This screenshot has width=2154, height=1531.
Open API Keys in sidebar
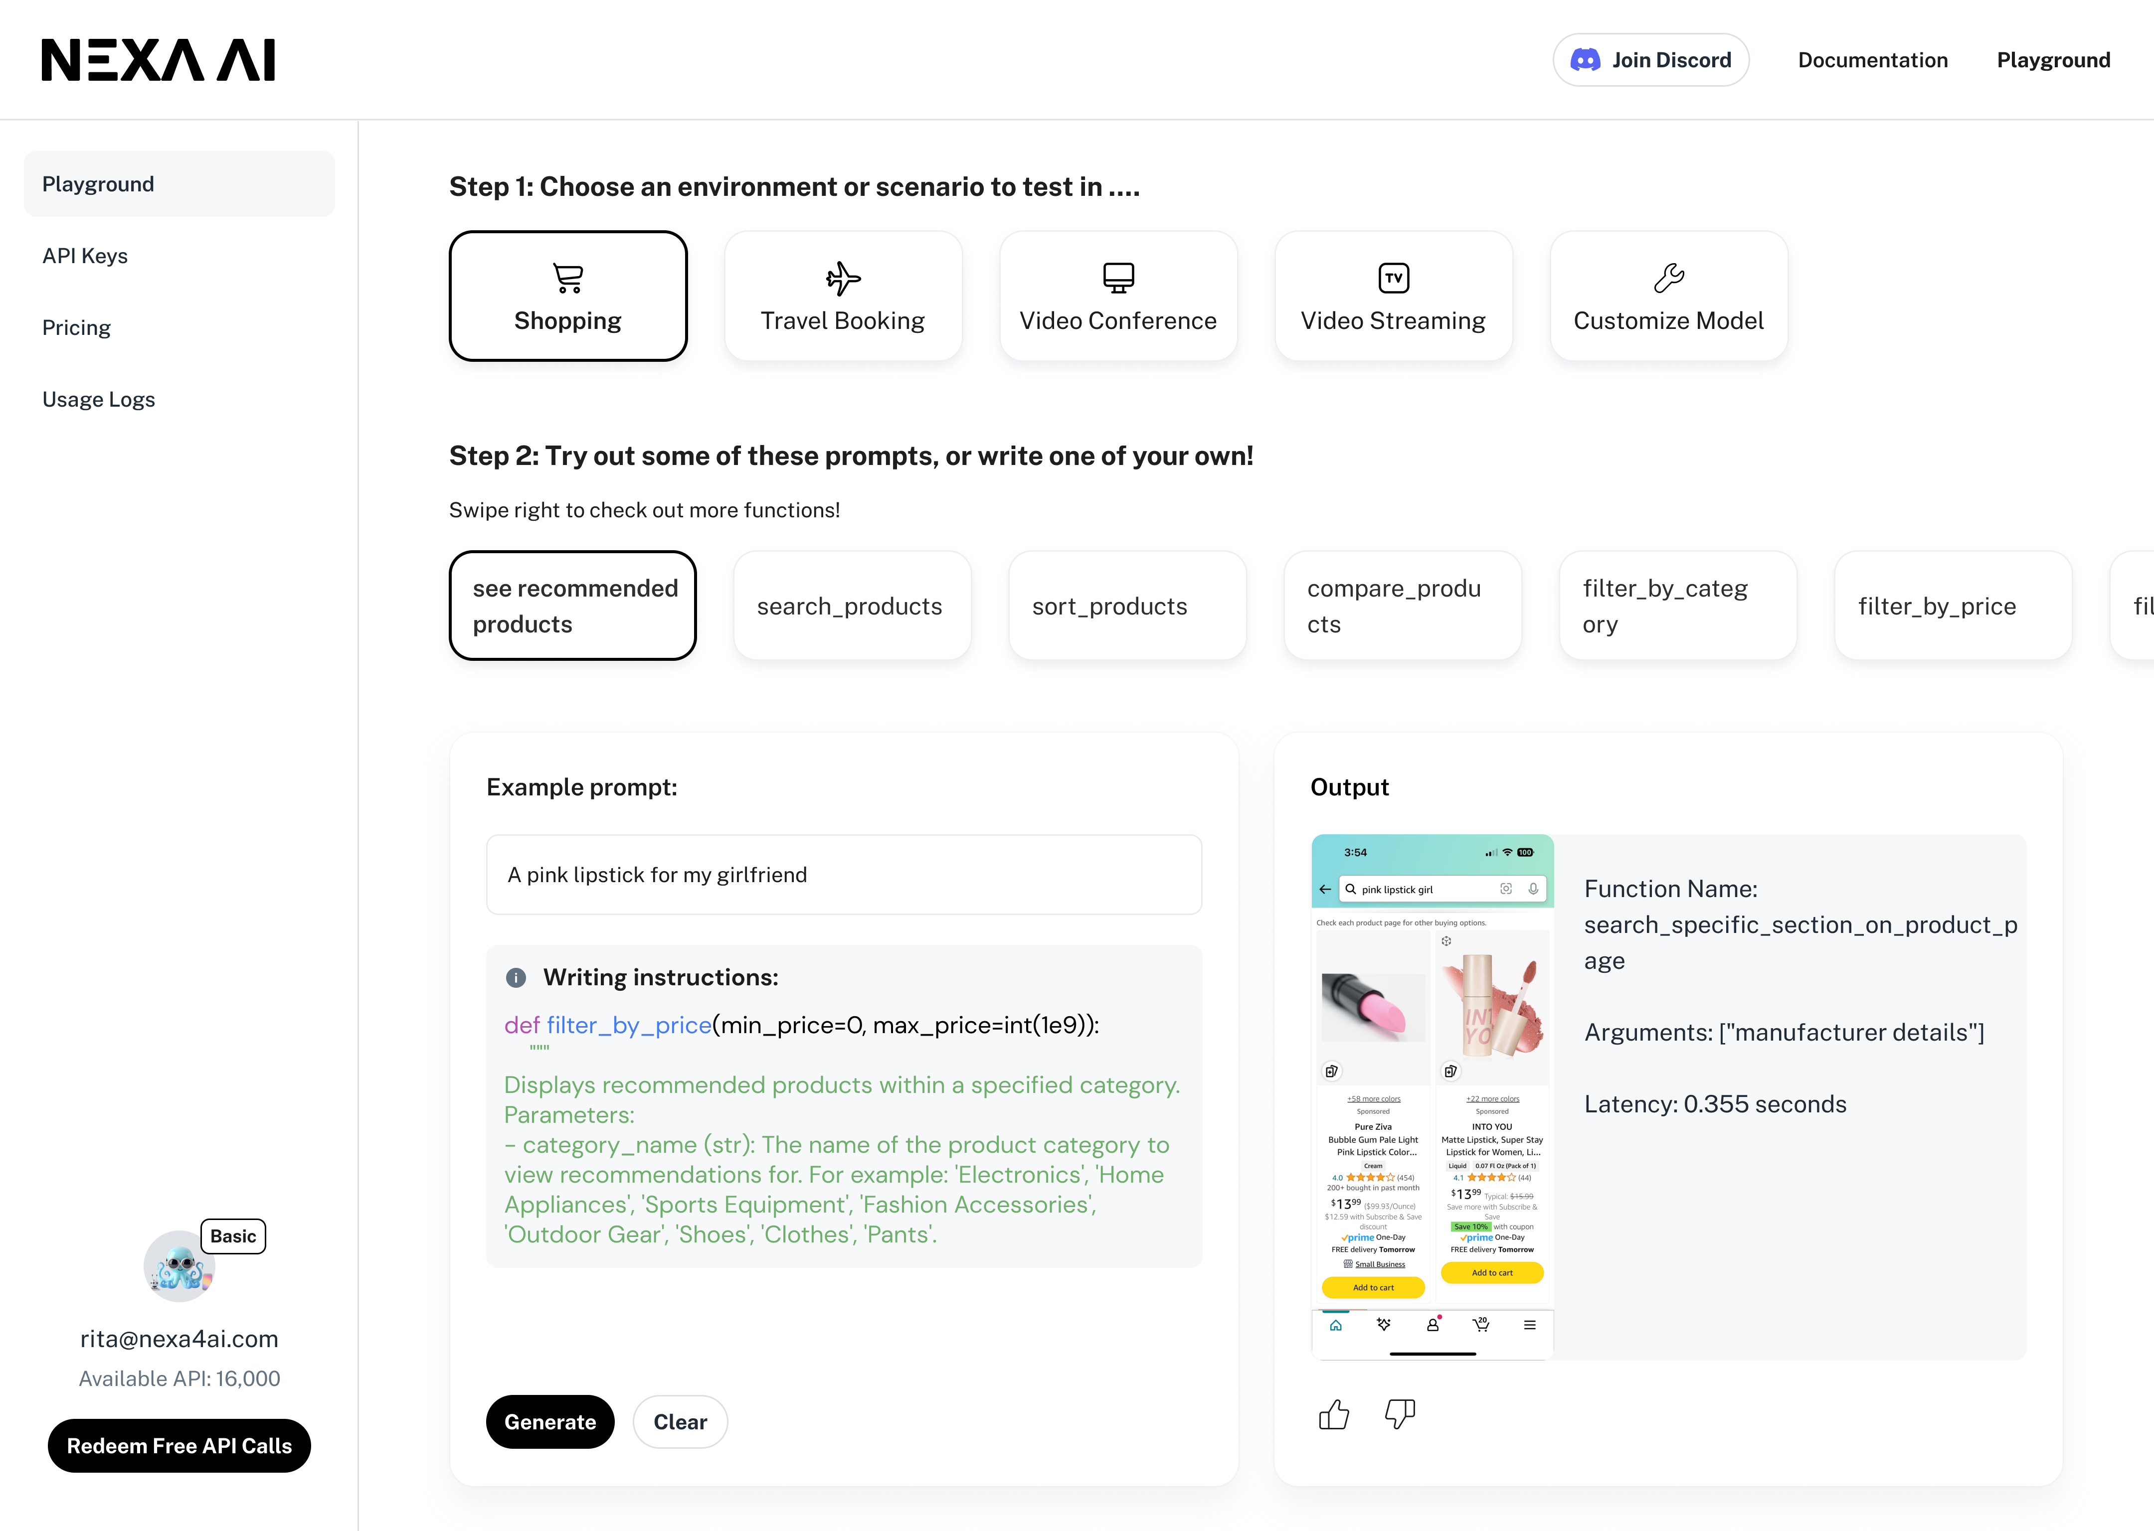(x=85, y=256)
